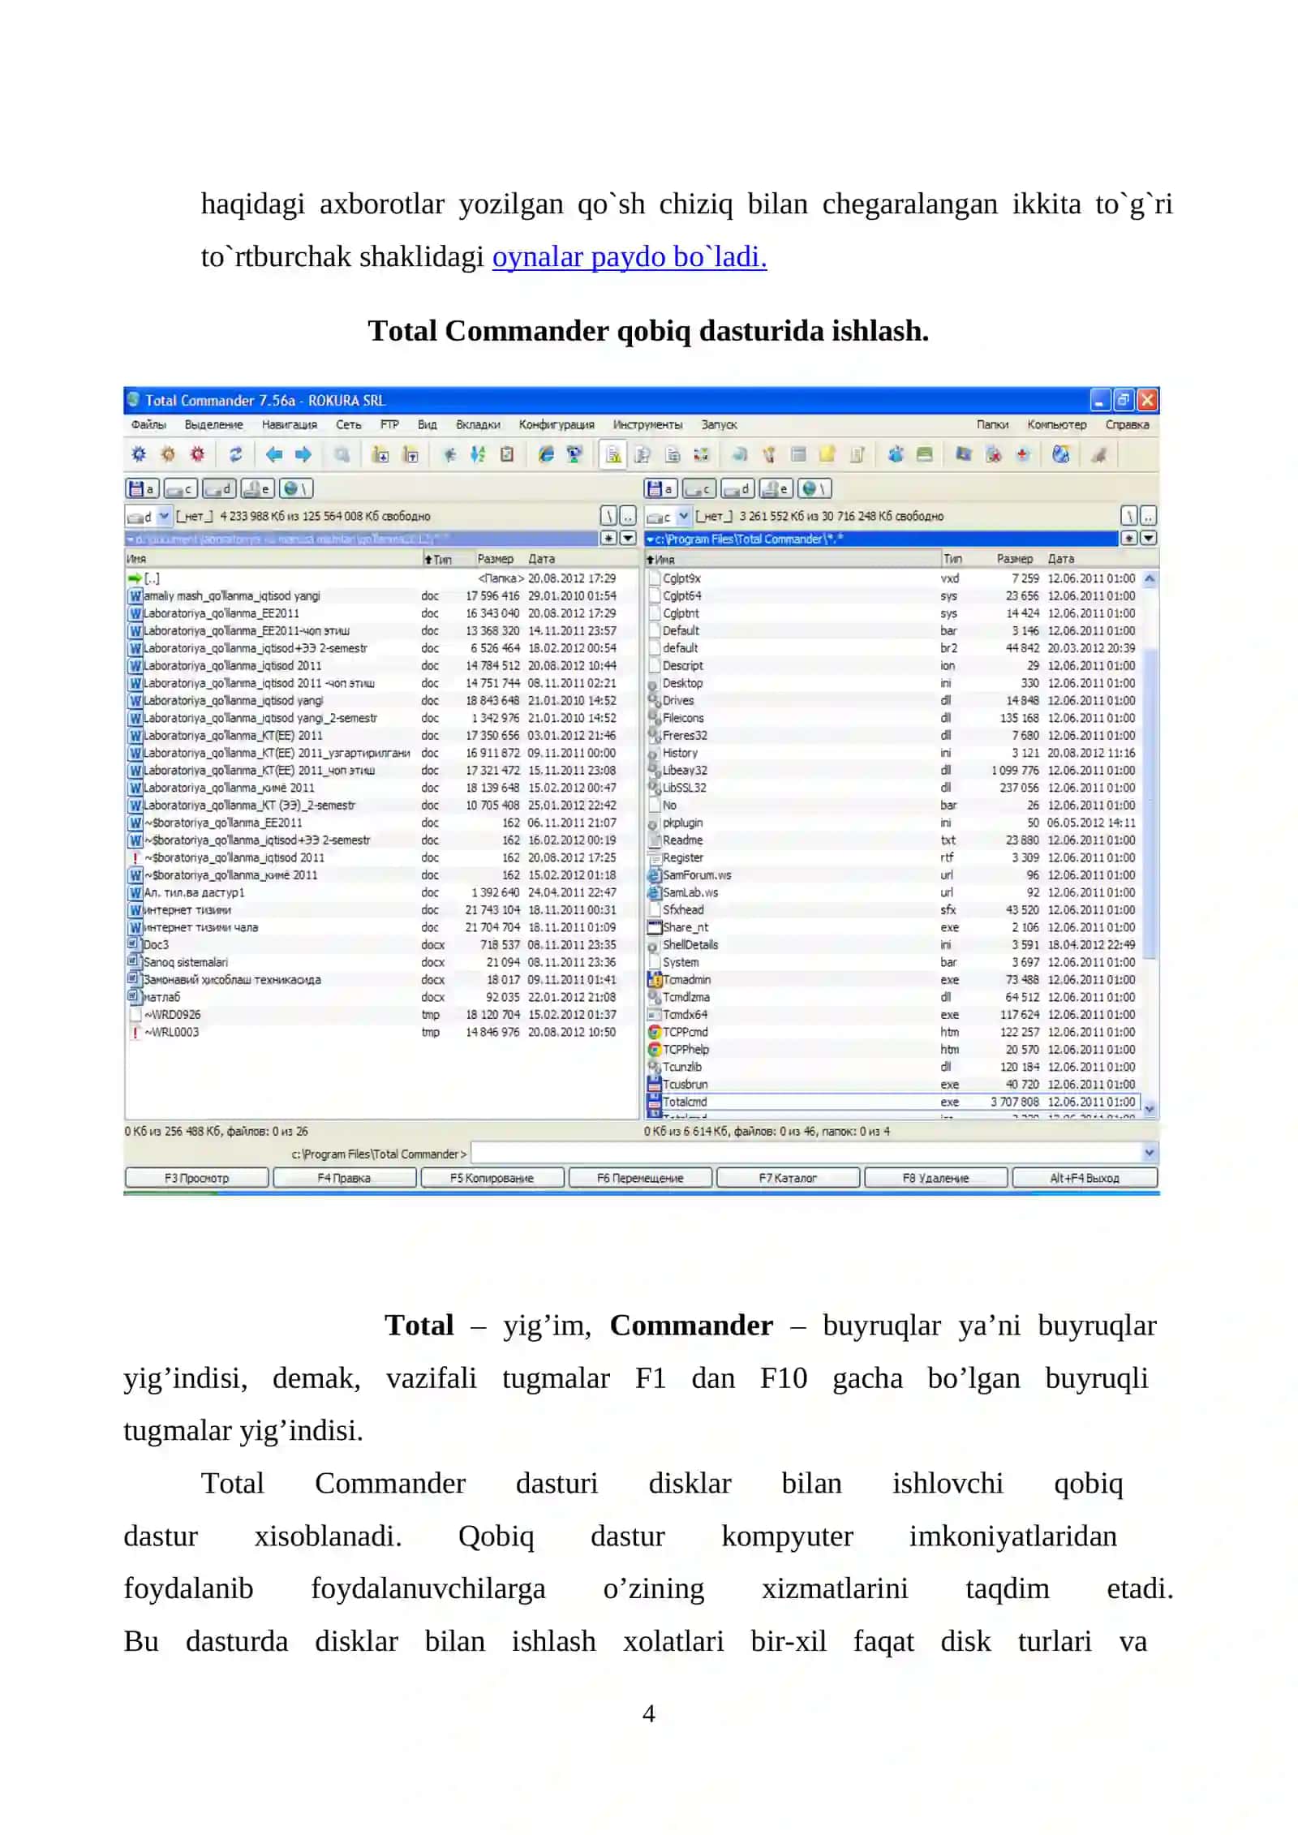Select drive c button in right panel
This screenshot has height=1835, width=1298.
tap(698, 488)
